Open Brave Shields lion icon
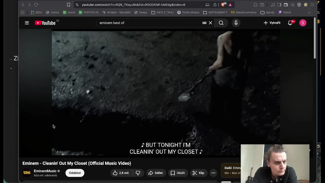325x183 pixels. click(223, 5)
